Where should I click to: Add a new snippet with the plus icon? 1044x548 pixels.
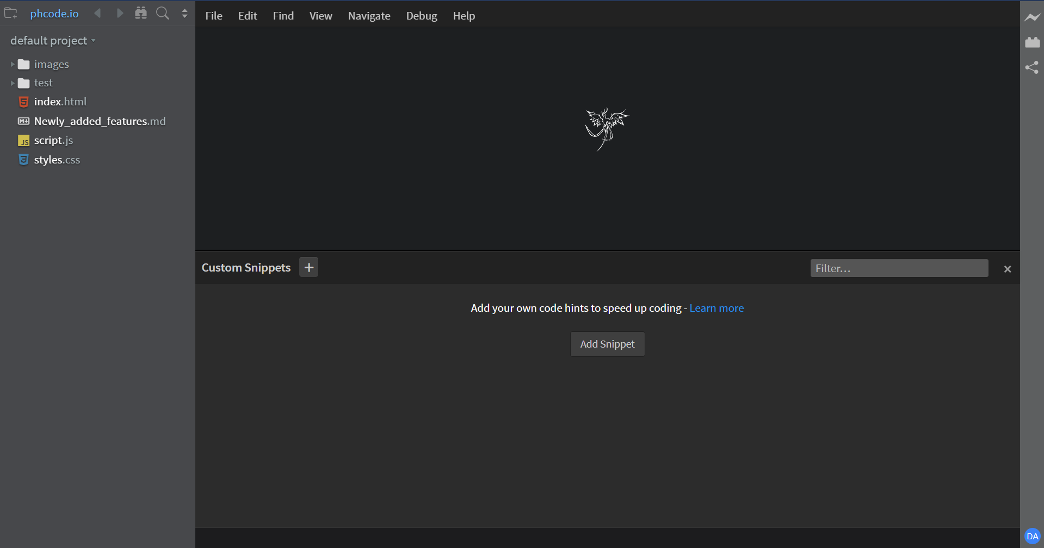tap(308, 267)
